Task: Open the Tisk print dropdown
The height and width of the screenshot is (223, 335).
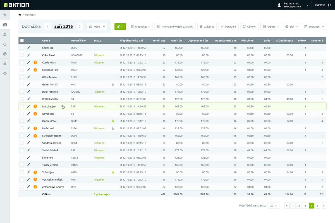Action: click(x=291, y=26)
